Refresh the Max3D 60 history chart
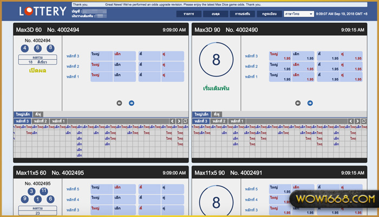 186,121
